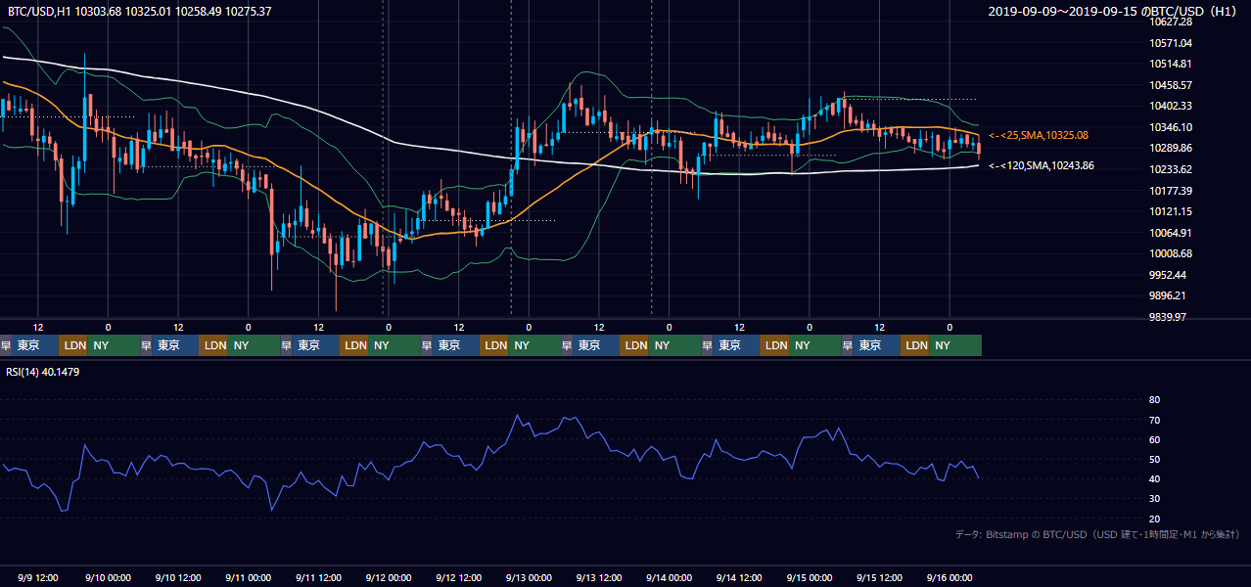
Task: Select RSI scale level 40
Action: point(1154,478)
